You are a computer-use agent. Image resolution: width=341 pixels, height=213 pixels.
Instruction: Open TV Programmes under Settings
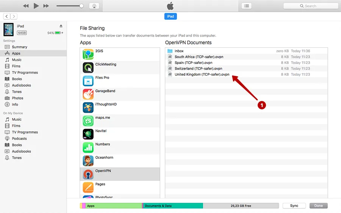tap(33, 73)
